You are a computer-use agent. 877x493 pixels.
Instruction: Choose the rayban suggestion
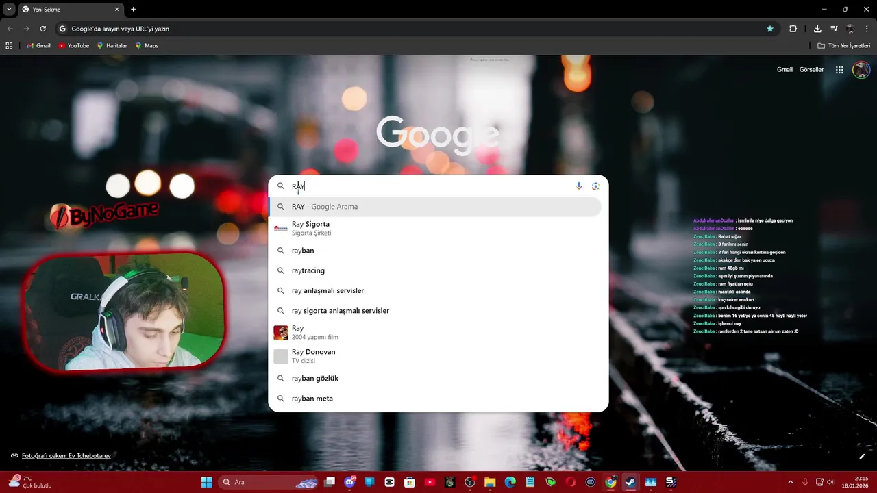click(x=436, y=251)
